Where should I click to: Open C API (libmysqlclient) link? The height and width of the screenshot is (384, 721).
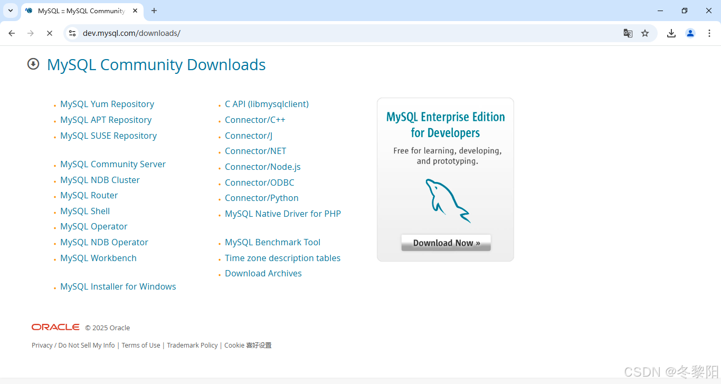click(x=267, y=104)
